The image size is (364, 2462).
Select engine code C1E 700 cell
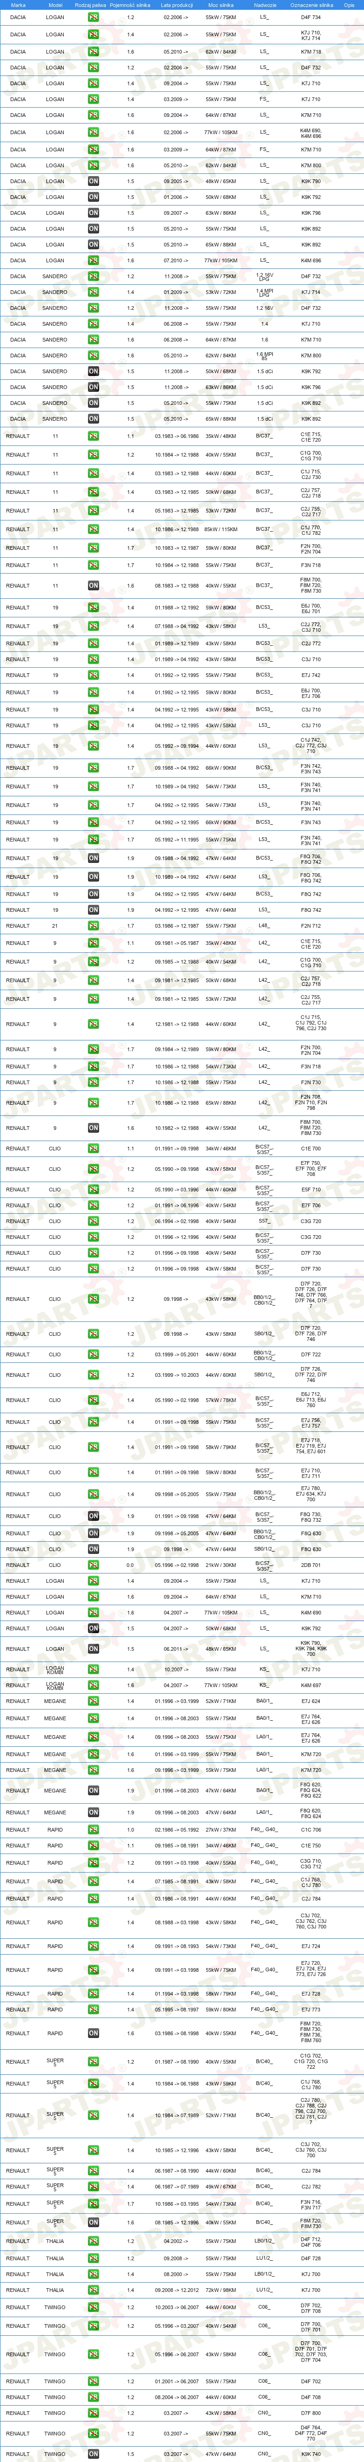311,1149
